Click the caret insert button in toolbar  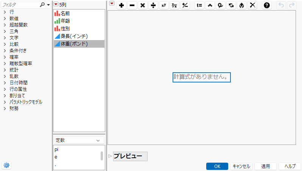[x=210, y=5]
